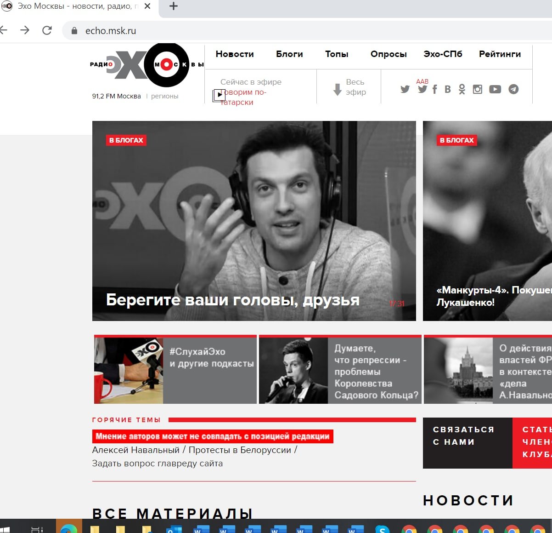
Task: Open the Рейтинги menu item
Action: coord(500,54)
